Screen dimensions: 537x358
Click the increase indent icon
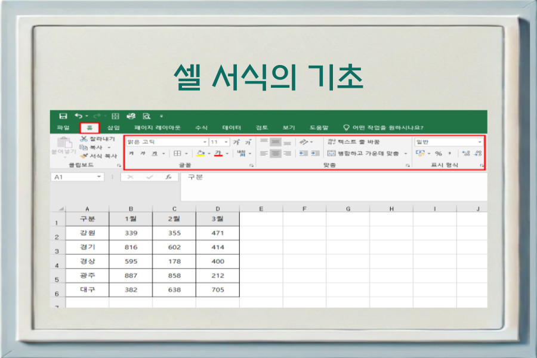(315, 153)
